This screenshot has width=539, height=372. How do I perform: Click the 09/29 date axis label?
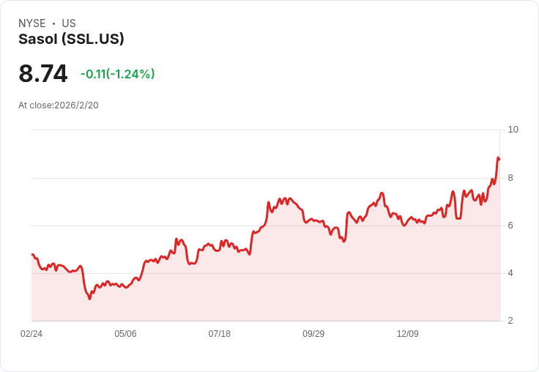pyautogui.click(x=313, y=334)
